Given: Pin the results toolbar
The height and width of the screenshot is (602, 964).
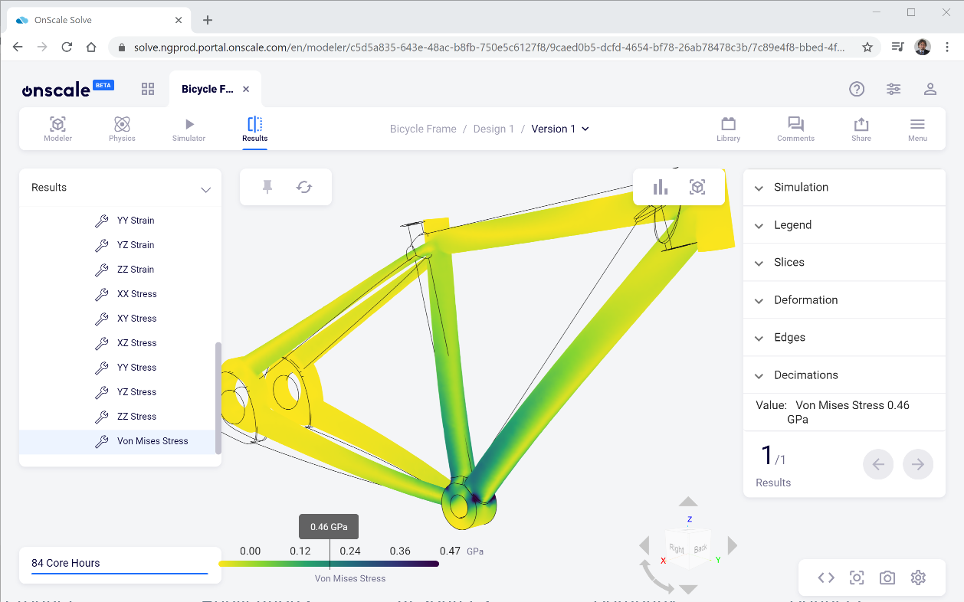Looking at the screenshot, I should [x=267, y=186].
